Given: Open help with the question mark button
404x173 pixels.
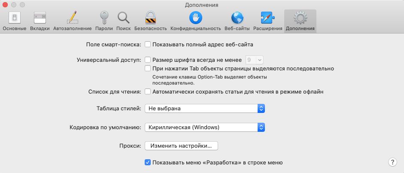Looking at the screenshot, I should (392, 162).
